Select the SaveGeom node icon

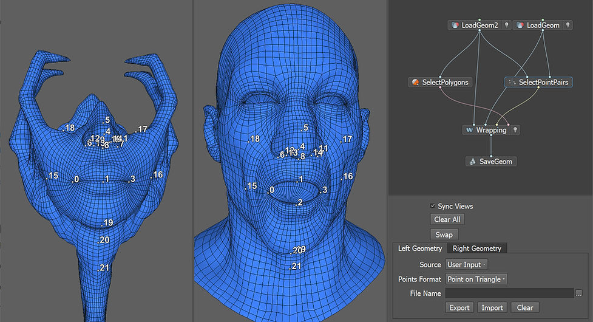(472, 162)
